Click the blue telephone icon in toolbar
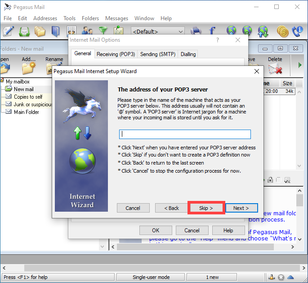Image resolution: width=308 pixels, height=283 pixels. pyautogui.click(x=297, y=31)
